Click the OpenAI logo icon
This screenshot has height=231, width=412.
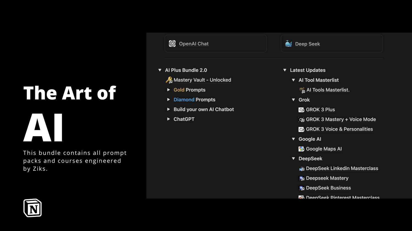[x=172, y=44]
